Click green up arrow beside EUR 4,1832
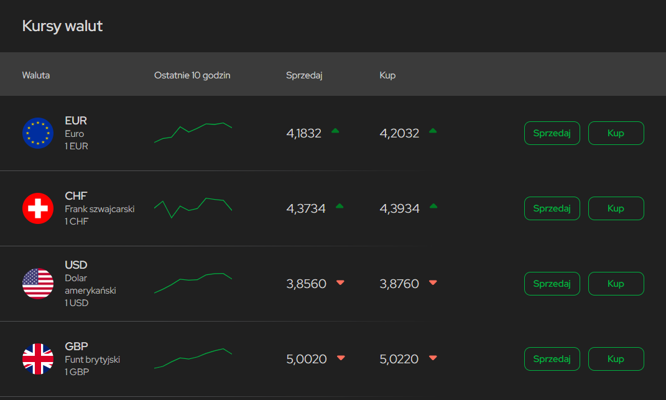 tap(335, 131)
